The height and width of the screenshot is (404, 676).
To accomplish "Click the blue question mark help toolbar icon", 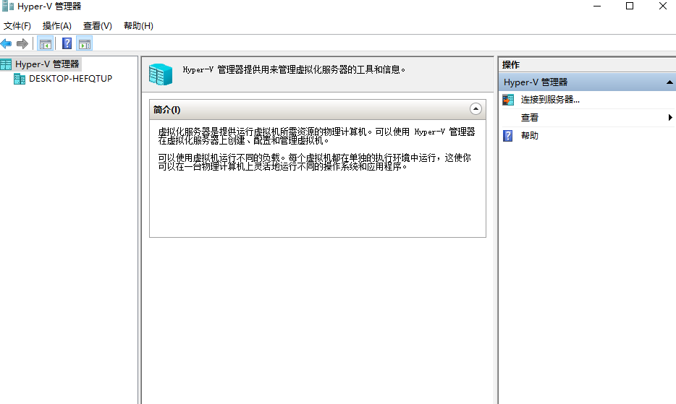I will (x=67, y=43).
